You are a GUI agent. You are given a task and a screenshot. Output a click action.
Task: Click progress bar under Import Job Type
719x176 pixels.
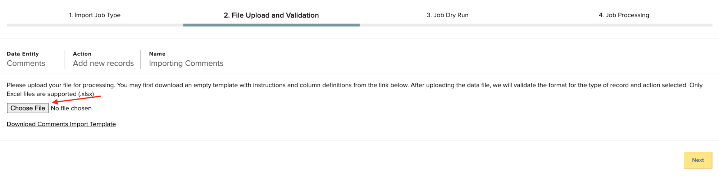(95, 25)
